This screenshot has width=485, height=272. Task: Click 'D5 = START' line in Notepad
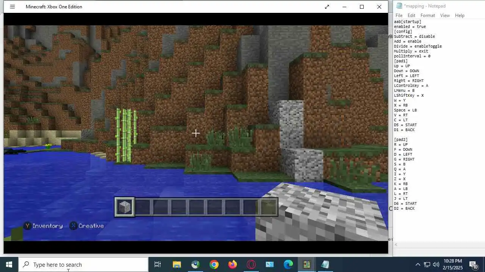pos(405,125)
